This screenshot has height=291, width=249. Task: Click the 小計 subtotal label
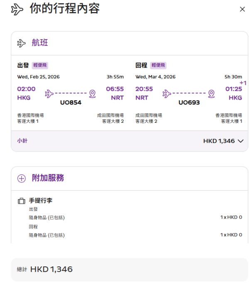click(x=22, y=141)
